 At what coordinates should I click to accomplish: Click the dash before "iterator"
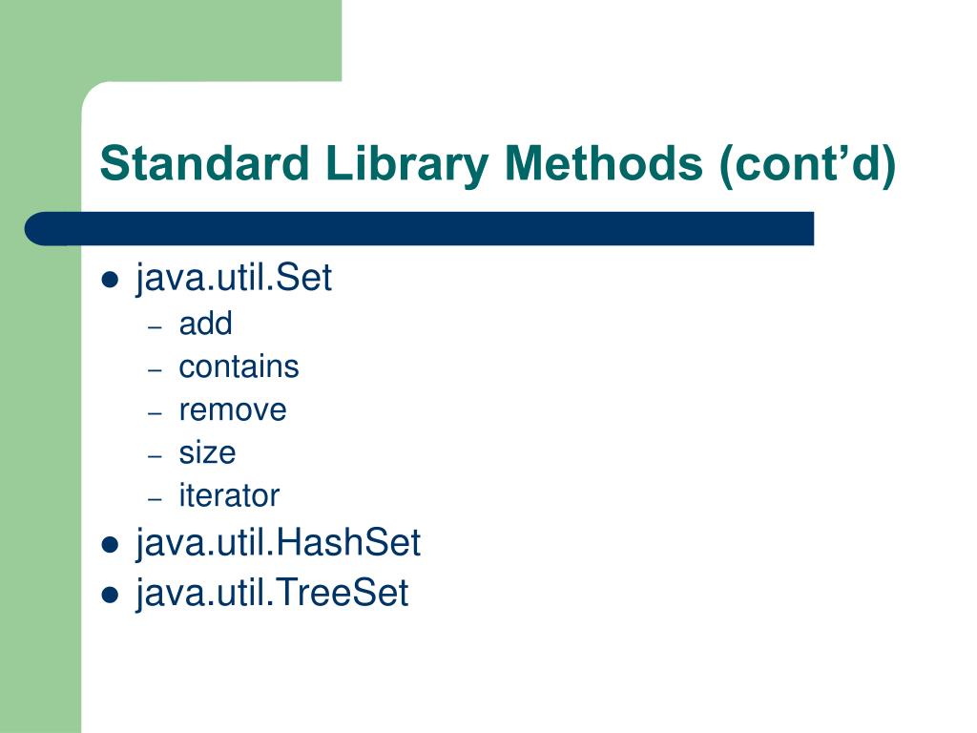pyautogui.click(x=156, y=498)
